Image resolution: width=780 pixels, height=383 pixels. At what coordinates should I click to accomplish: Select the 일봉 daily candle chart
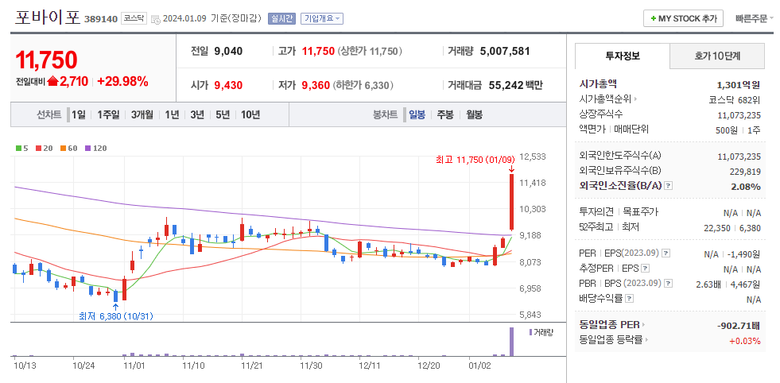click(x=417, y=115)
